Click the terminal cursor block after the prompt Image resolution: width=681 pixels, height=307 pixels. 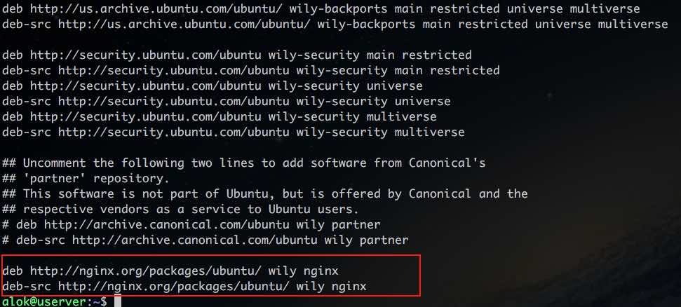coord(119,301)
